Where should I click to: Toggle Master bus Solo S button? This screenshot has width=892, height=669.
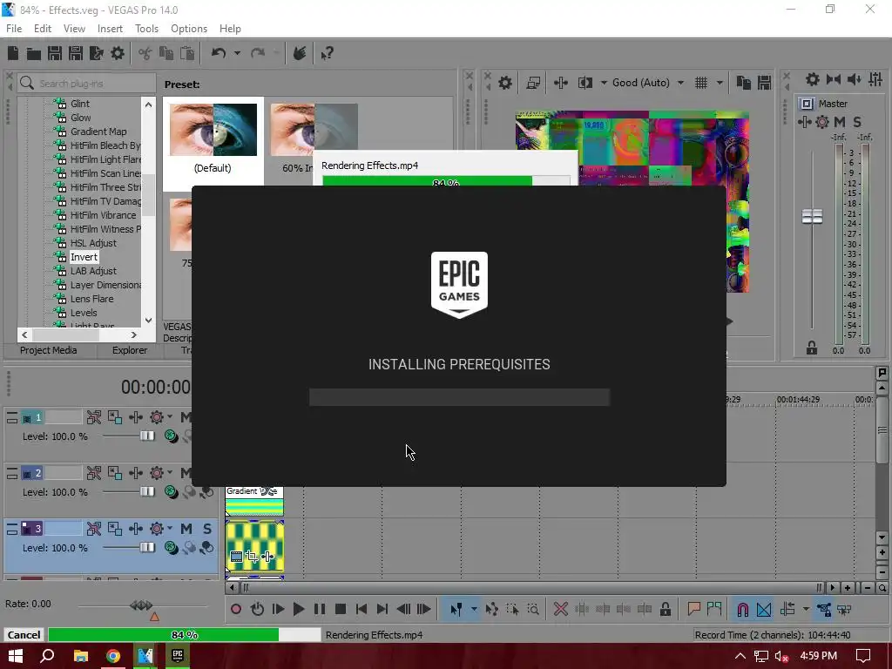(857, 122)
